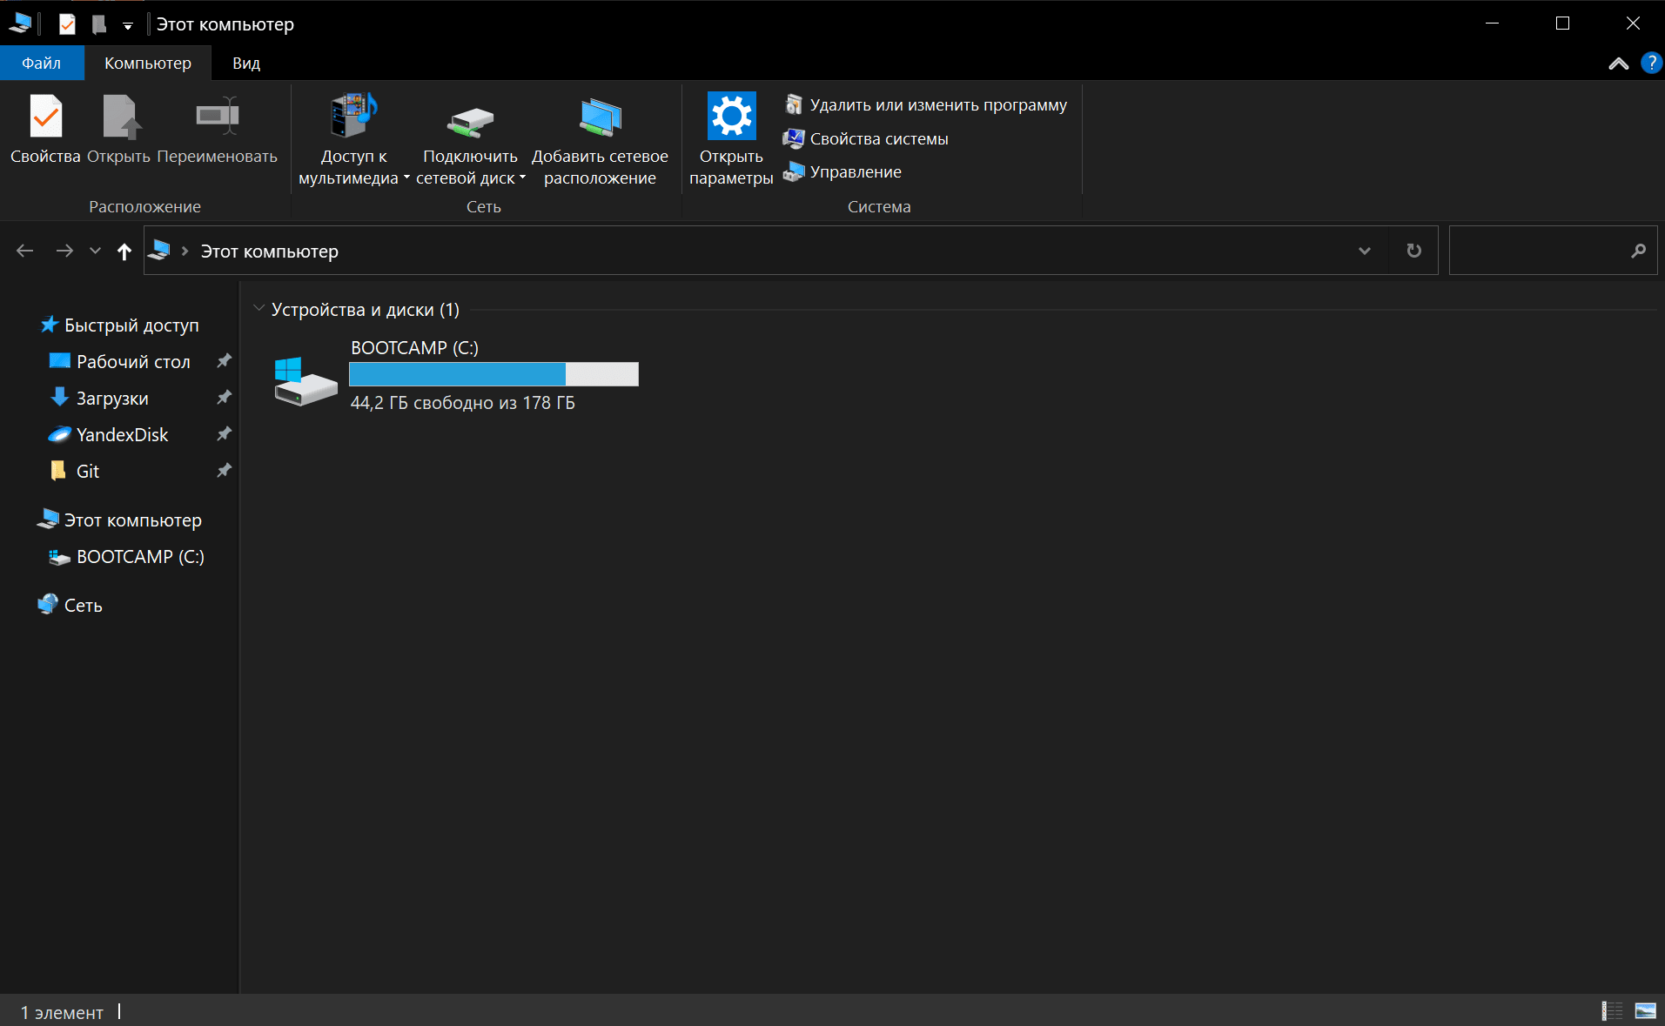The image size is (1665, 1026).
Task: Click the drive usage capacity bar
Action: pyautogui.click(x=493, y=374)
